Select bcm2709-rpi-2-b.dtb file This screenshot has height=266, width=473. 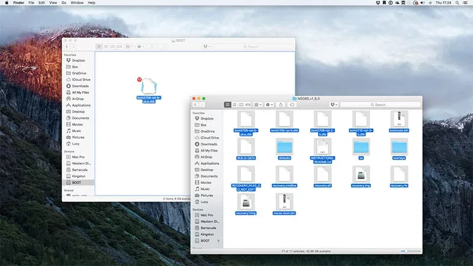(x=322, y=119)
